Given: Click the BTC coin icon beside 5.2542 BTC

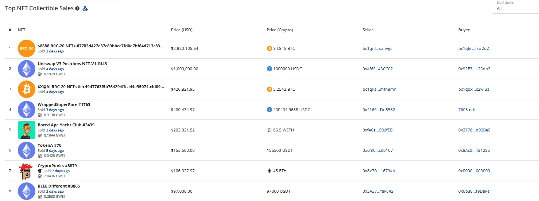Looking at the screenshot, I should (269, 89).
